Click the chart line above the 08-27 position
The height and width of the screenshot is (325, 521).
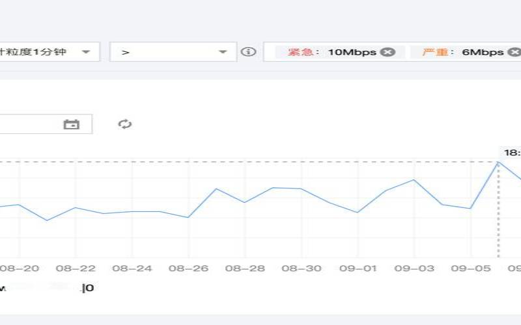[x=216, y=189]
